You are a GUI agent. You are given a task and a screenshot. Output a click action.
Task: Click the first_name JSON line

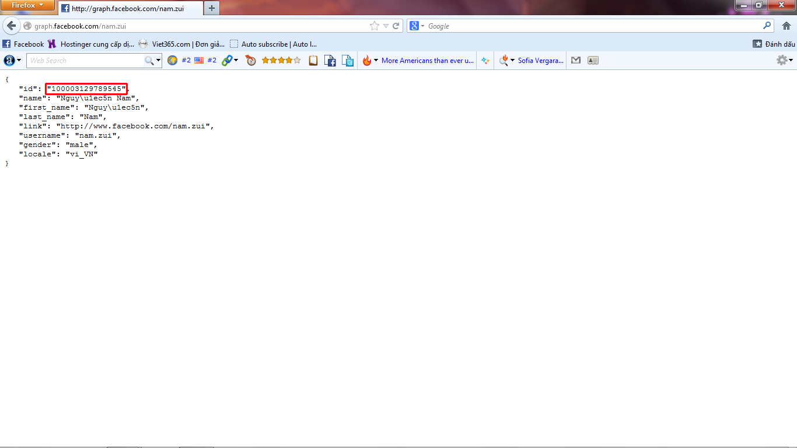point(84,107)
